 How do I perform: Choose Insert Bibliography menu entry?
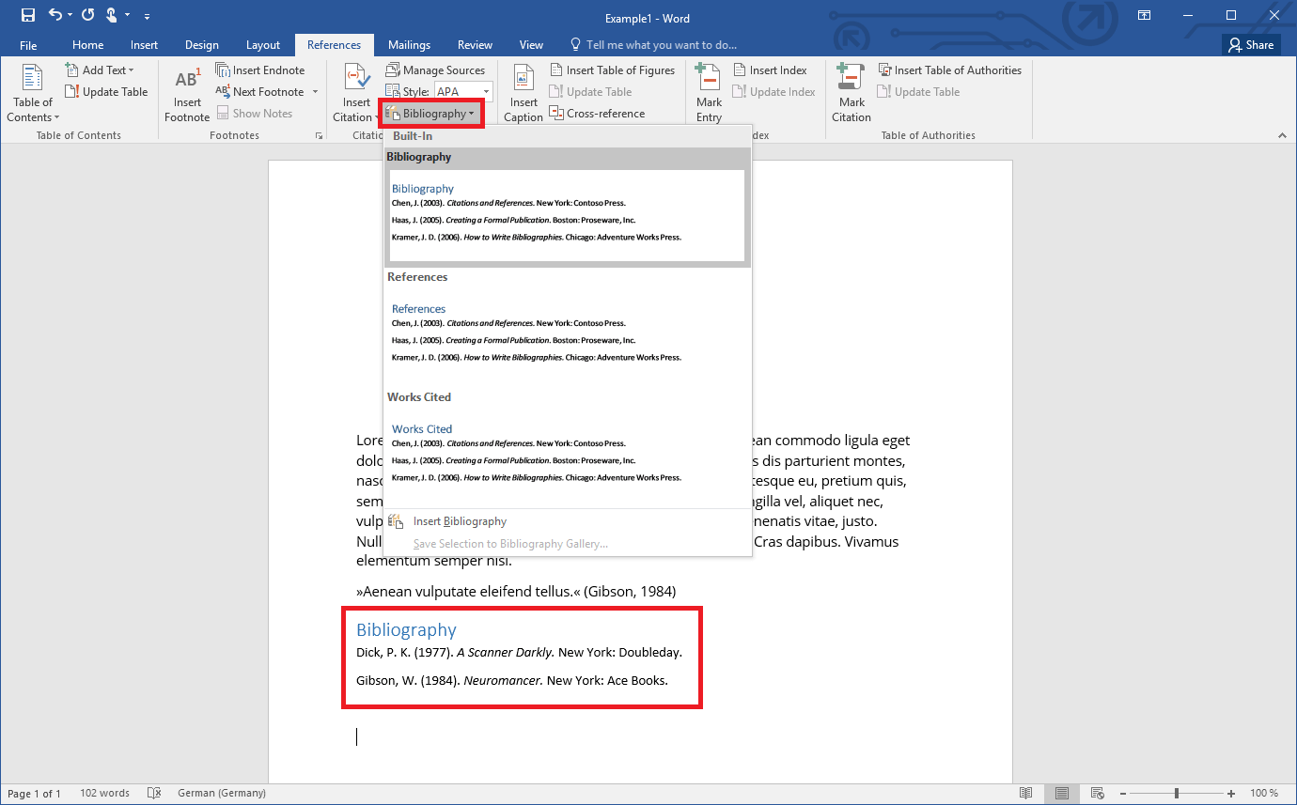pos(460,521)
